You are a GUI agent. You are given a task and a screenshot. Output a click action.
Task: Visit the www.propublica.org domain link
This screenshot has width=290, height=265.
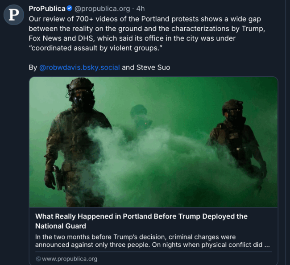70,259
